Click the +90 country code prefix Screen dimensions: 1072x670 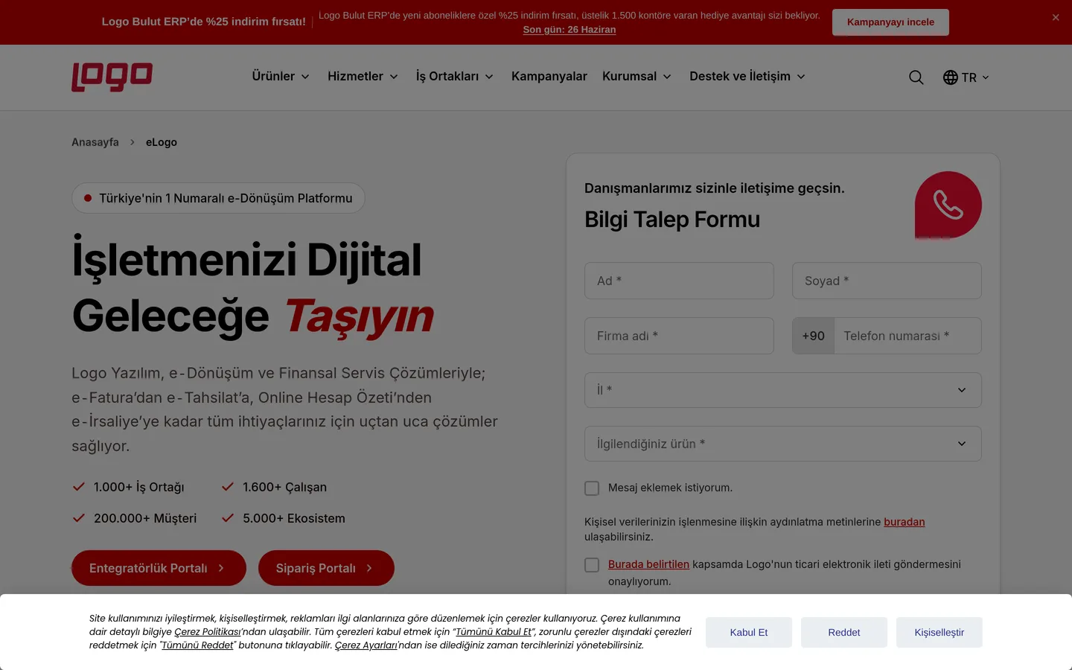[x=814, y=336]
